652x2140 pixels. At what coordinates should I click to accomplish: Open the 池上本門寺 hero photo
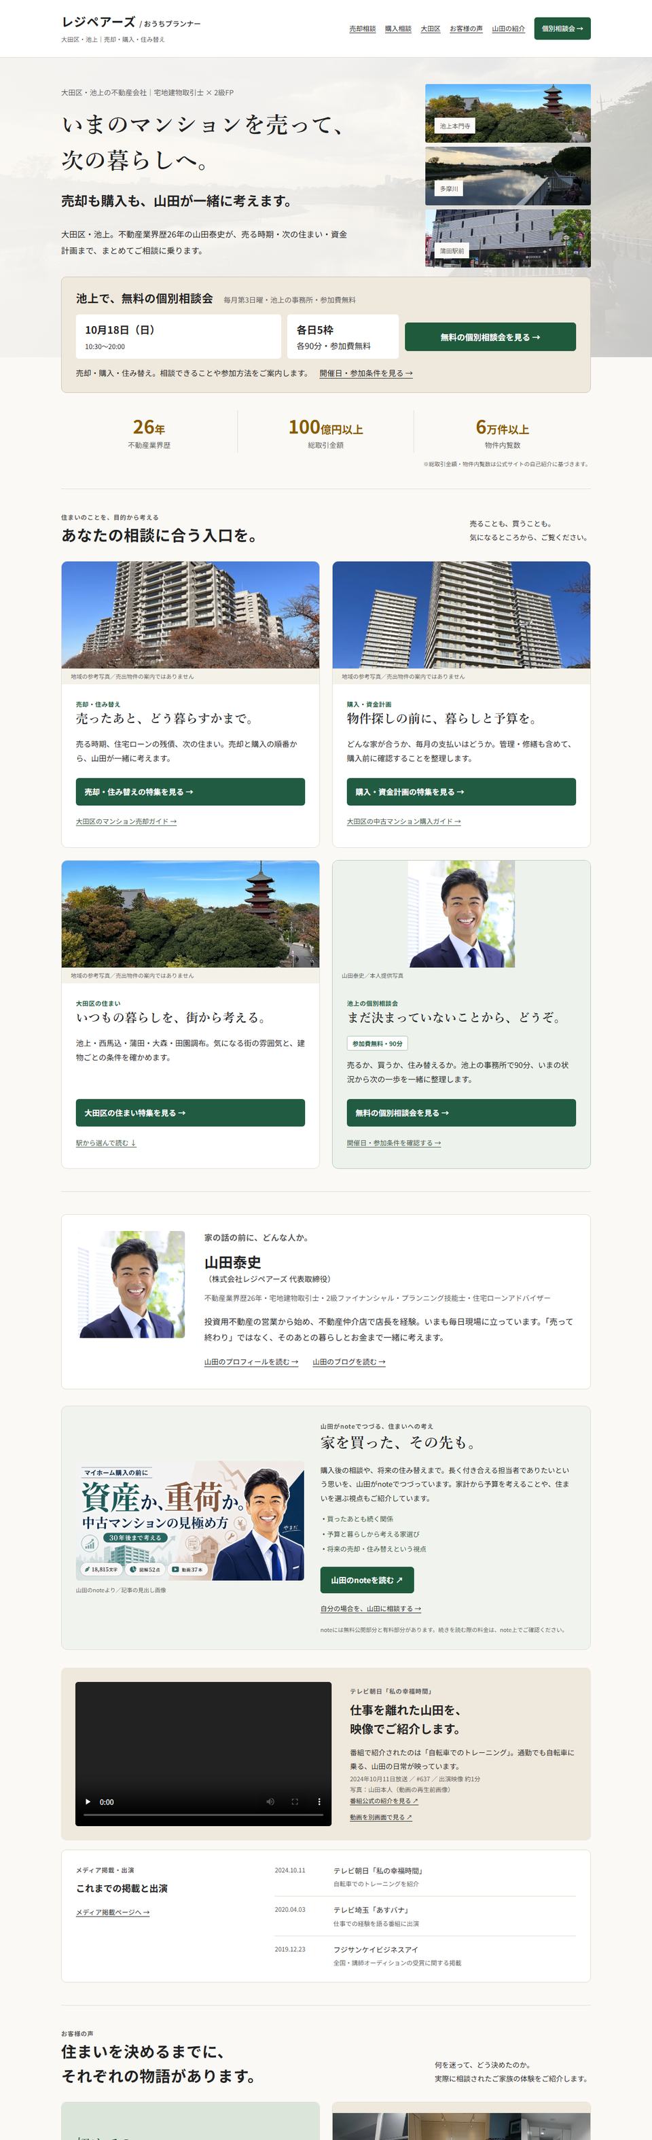507,113
